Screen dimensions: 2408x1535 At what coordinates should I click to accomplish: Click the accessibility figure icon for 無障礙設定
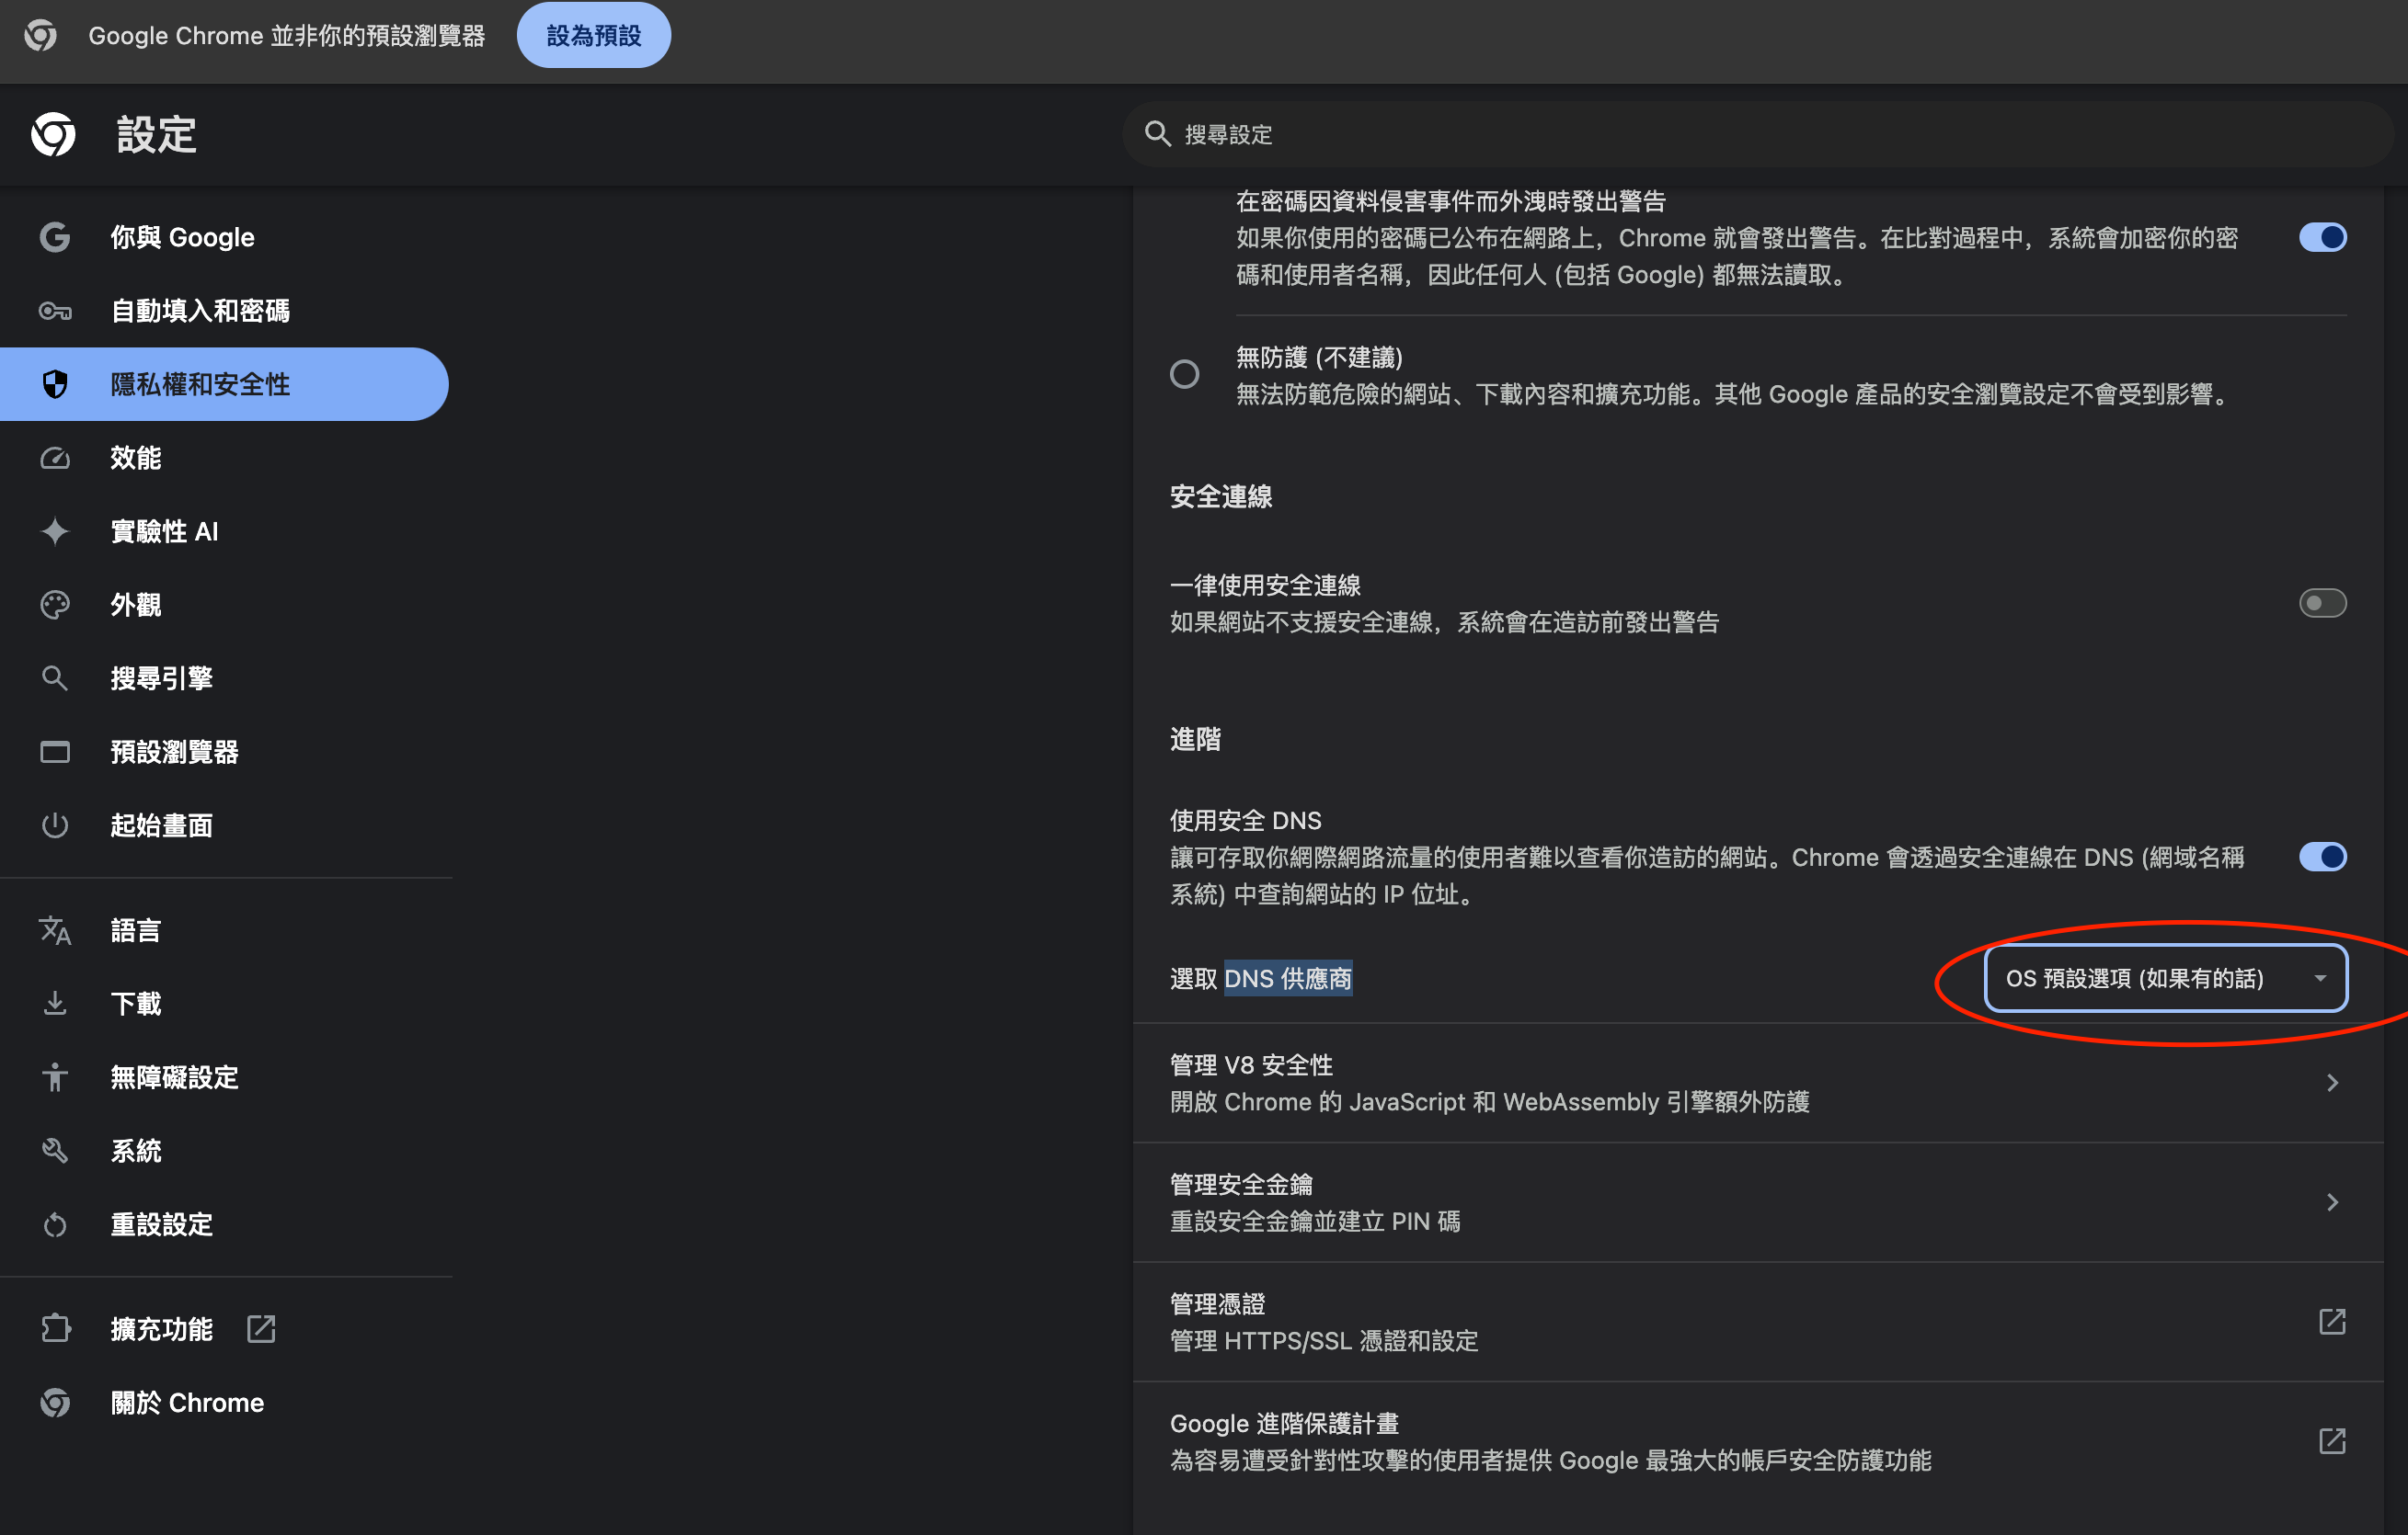pos(55,1076)
